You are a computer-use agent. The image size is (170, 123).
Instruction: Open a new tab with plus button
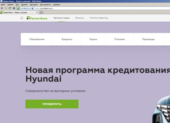[x=41, y=12]
